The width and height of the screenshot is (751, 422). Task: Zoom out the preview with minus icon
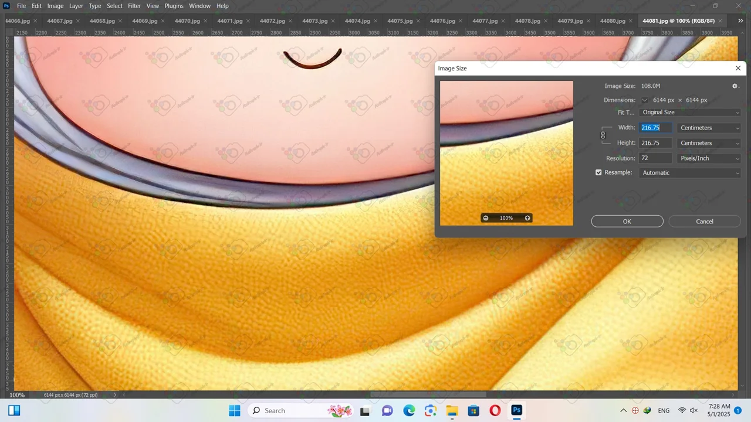point(485,218)
